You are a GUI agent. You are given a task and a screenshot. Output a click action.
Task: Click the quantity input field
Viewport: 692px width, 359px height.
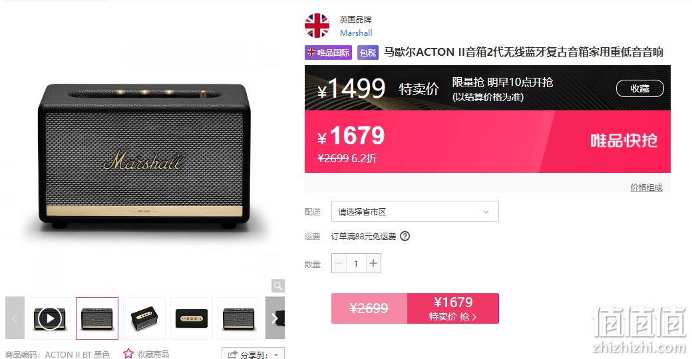coord(356,263)
